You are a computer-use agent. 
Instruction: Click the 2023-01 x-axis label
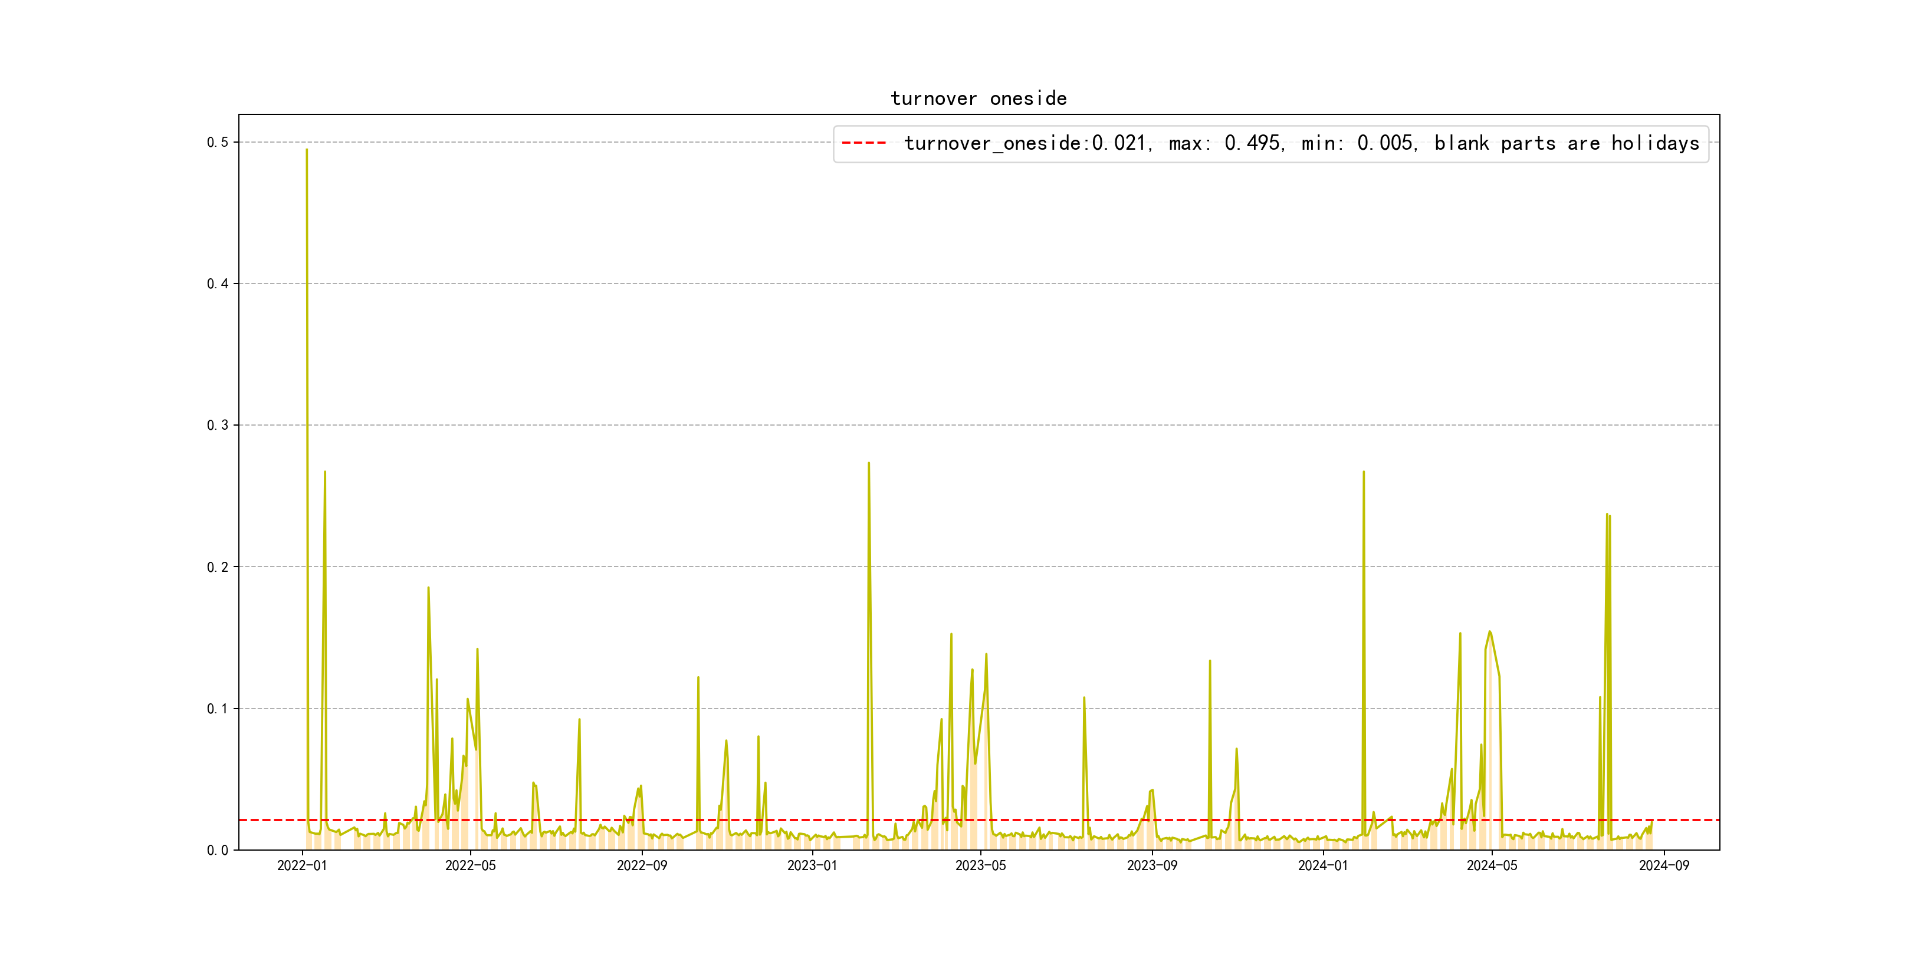coord(812,866)
